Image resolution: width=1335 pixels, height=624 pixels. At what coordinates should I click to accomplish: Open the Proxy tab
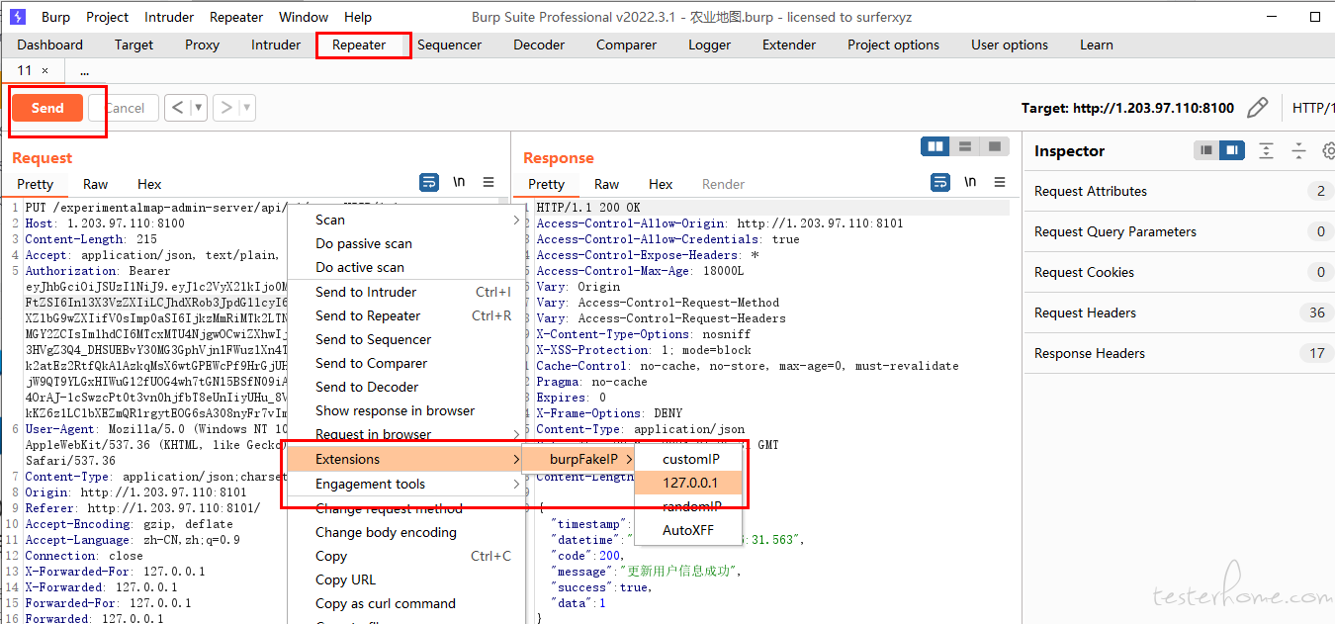(202, 45)
